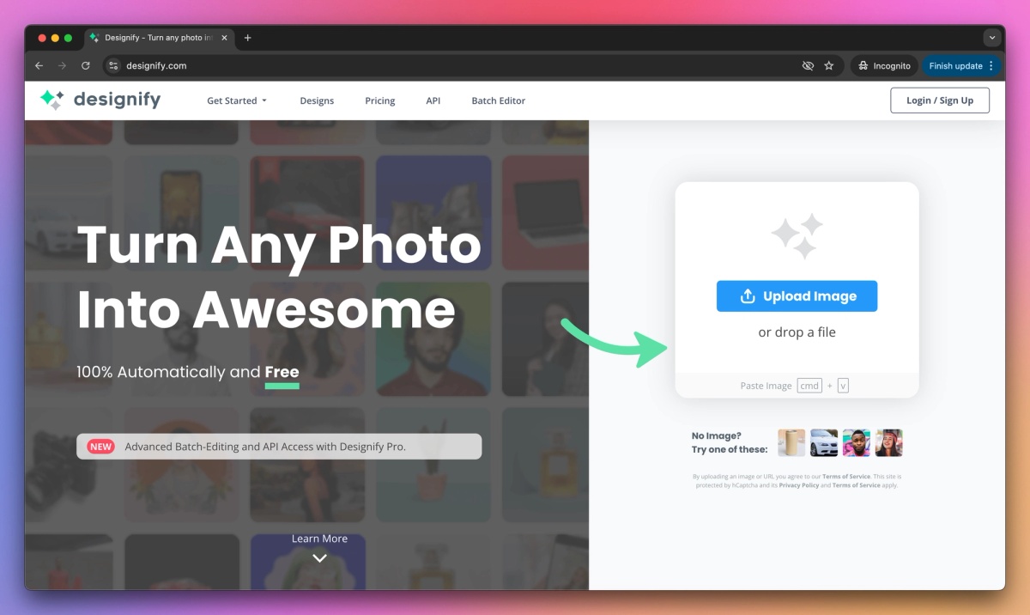This screenshot has width=1030, height=615.
Task: Open a new browser tab
Action: [x=248, y=38]
